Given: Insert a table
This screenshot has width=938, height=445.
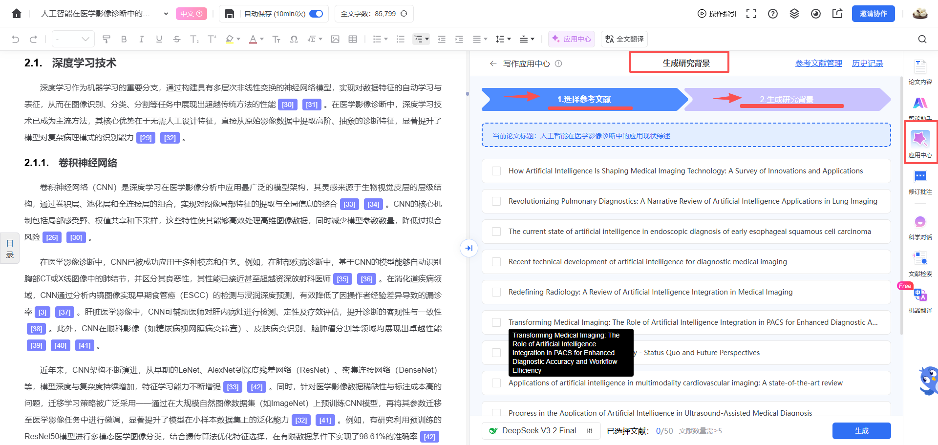Looking at the screenshot, I should click(x=353, y=39).
